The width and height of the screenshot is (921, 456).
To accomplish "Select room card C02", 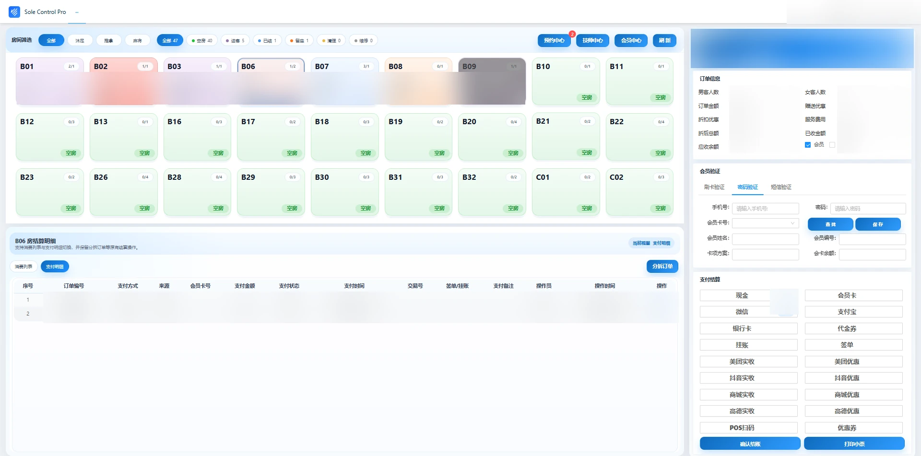I will [x=639, y=192].
